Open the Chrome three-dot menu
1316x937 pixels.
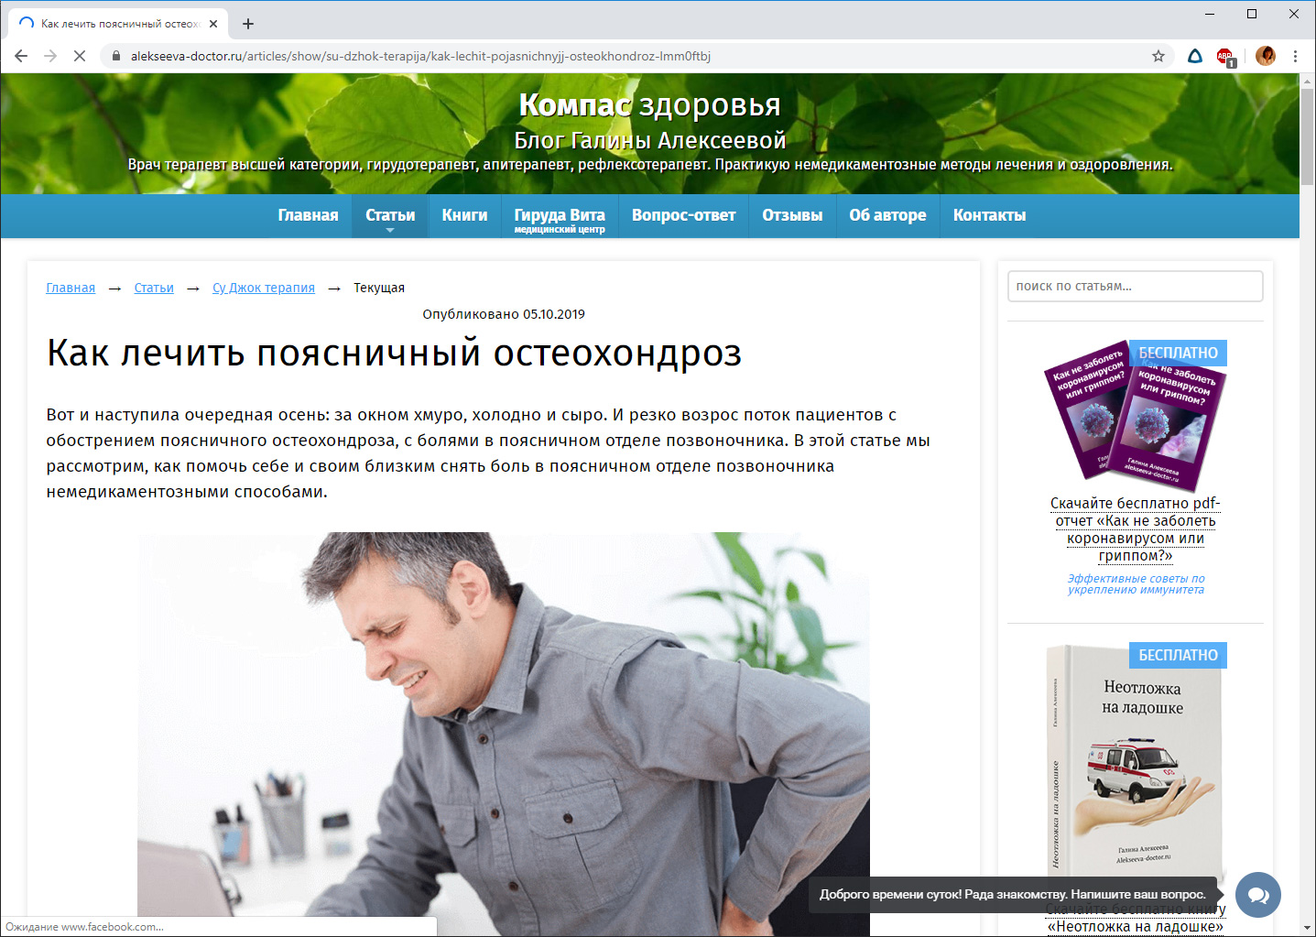point(1295,56)
